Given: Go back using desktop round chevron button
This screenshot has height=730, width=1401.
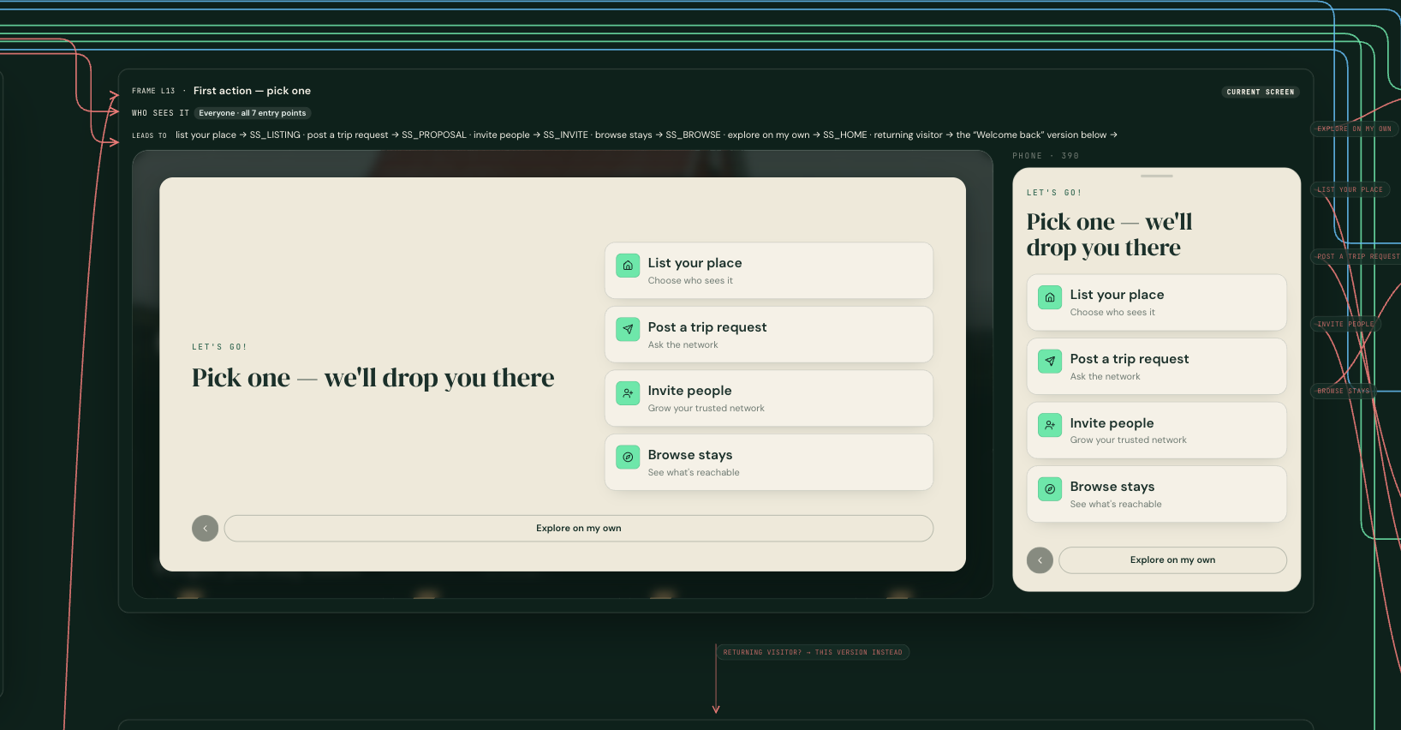Looking at the screenshot, I should 206,529.
